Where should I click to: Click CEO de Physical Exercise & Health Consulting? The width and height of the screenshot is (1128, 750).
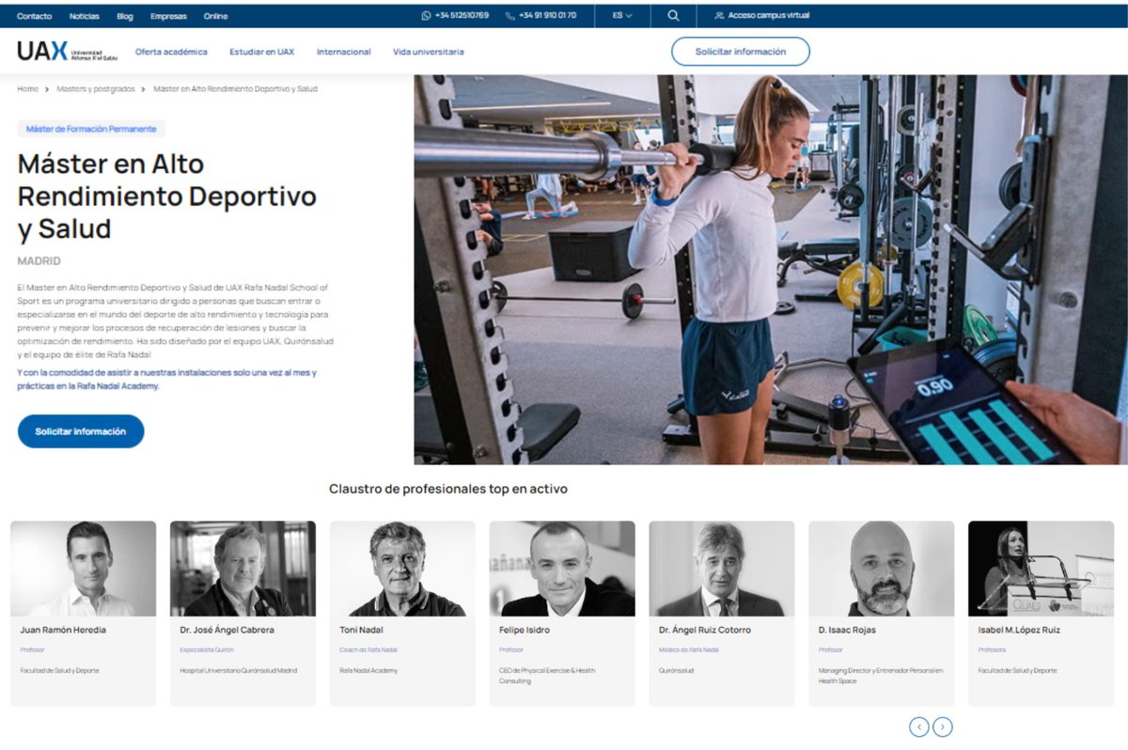(547, 676)
